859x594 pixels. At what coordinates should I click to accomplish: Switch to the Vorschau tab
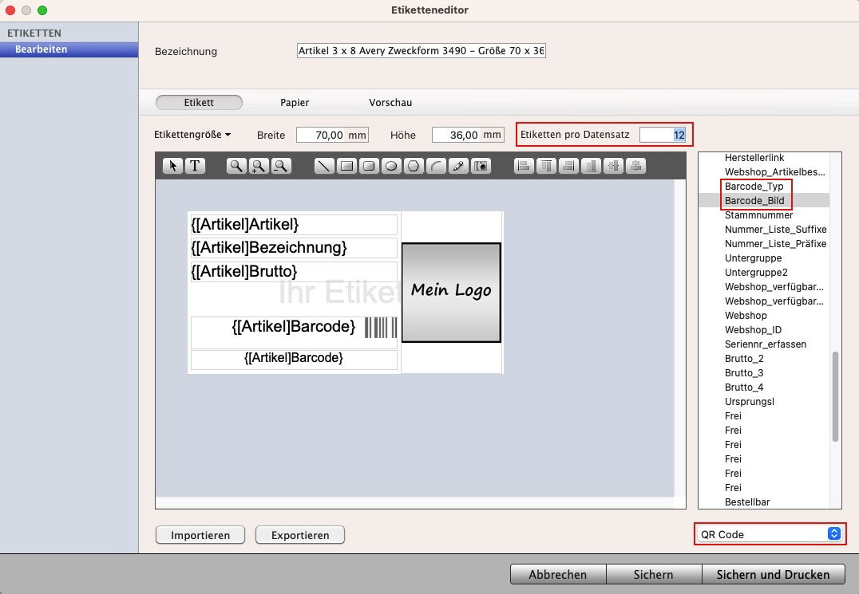(x=390, y=103)
